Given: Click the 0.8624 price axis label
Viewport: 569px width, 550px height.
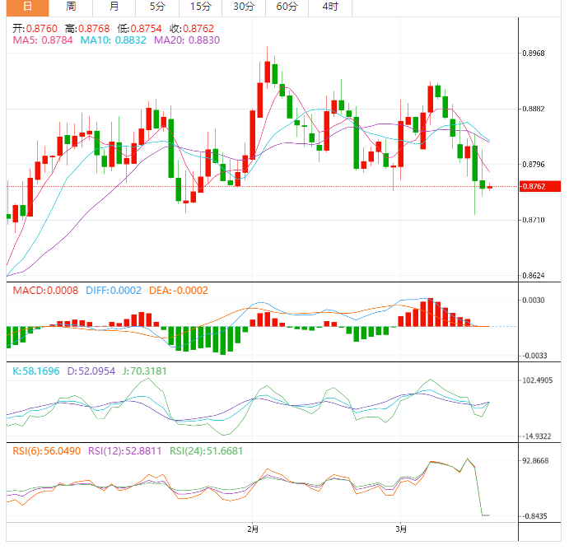Looking at the screenshot, I should (x=534, y=275).
